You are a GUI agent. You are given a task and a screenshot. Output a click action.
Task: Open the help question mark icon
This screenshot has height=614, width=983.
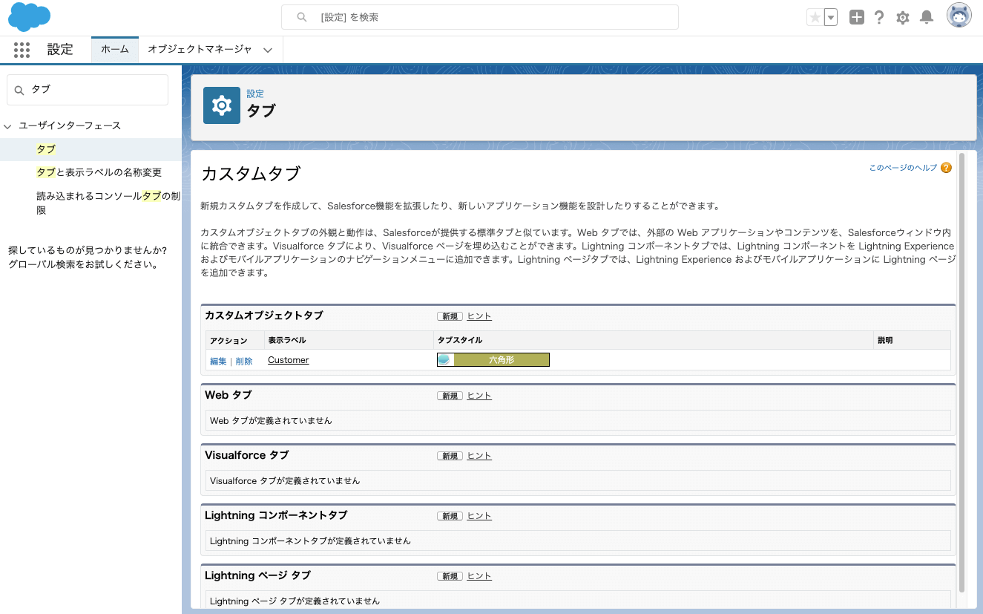coord(879,17)
